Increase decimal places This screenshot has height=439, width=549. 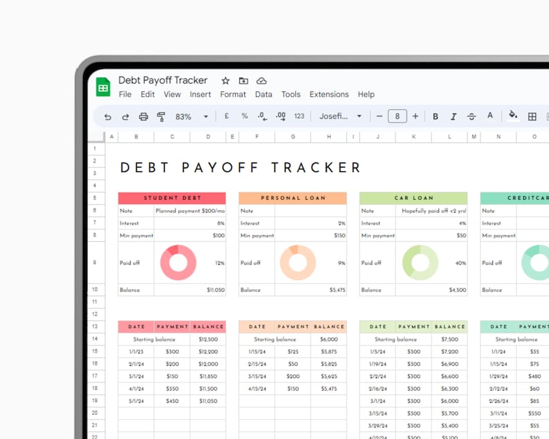coord(281,116)
